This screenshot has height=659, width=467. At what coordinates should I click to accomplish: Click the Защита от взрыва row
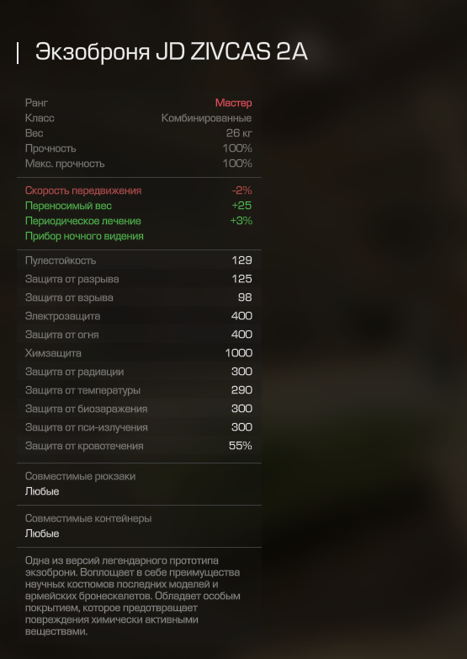click(x=139, y=297)
